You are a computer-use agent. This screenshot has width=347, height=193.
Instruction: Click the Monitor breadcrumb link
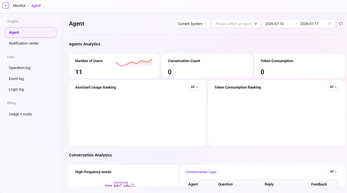tap(19, 6)
